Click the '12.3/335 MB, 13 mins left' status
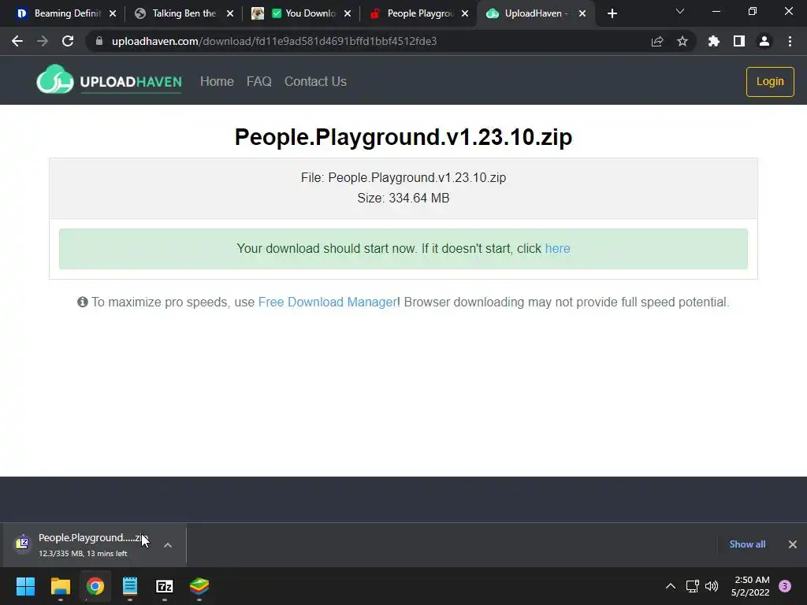The image size is (807, 605). click(83, 554)
